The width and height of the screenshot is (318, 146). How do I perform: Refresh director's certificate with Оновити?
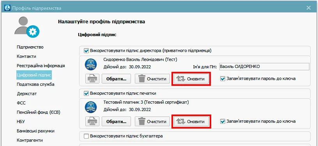click(x=191, y=78)
